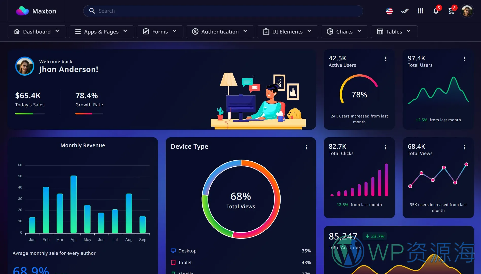Open the UI Elements menu
481x274 pixels.
point(287,32)
